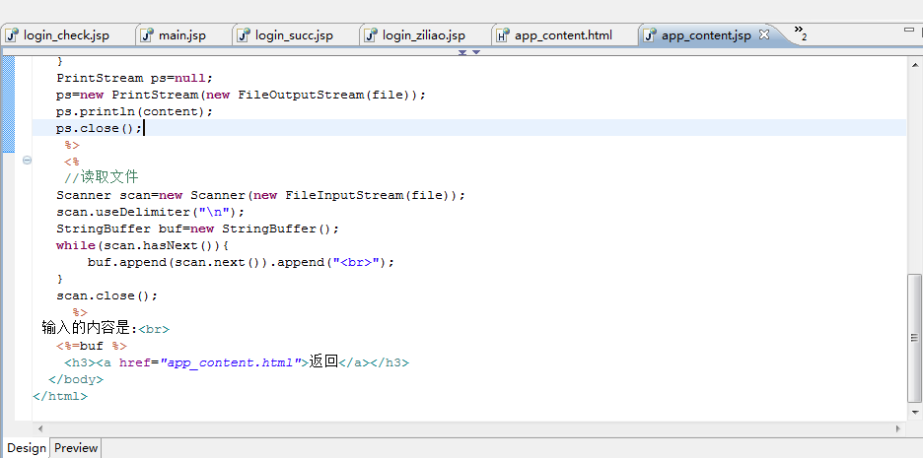The image size is (923, 458).
Task: Click the JSP file icon on login_check.jsp tab
Action: pyautogui.click(x=13, y=35)
